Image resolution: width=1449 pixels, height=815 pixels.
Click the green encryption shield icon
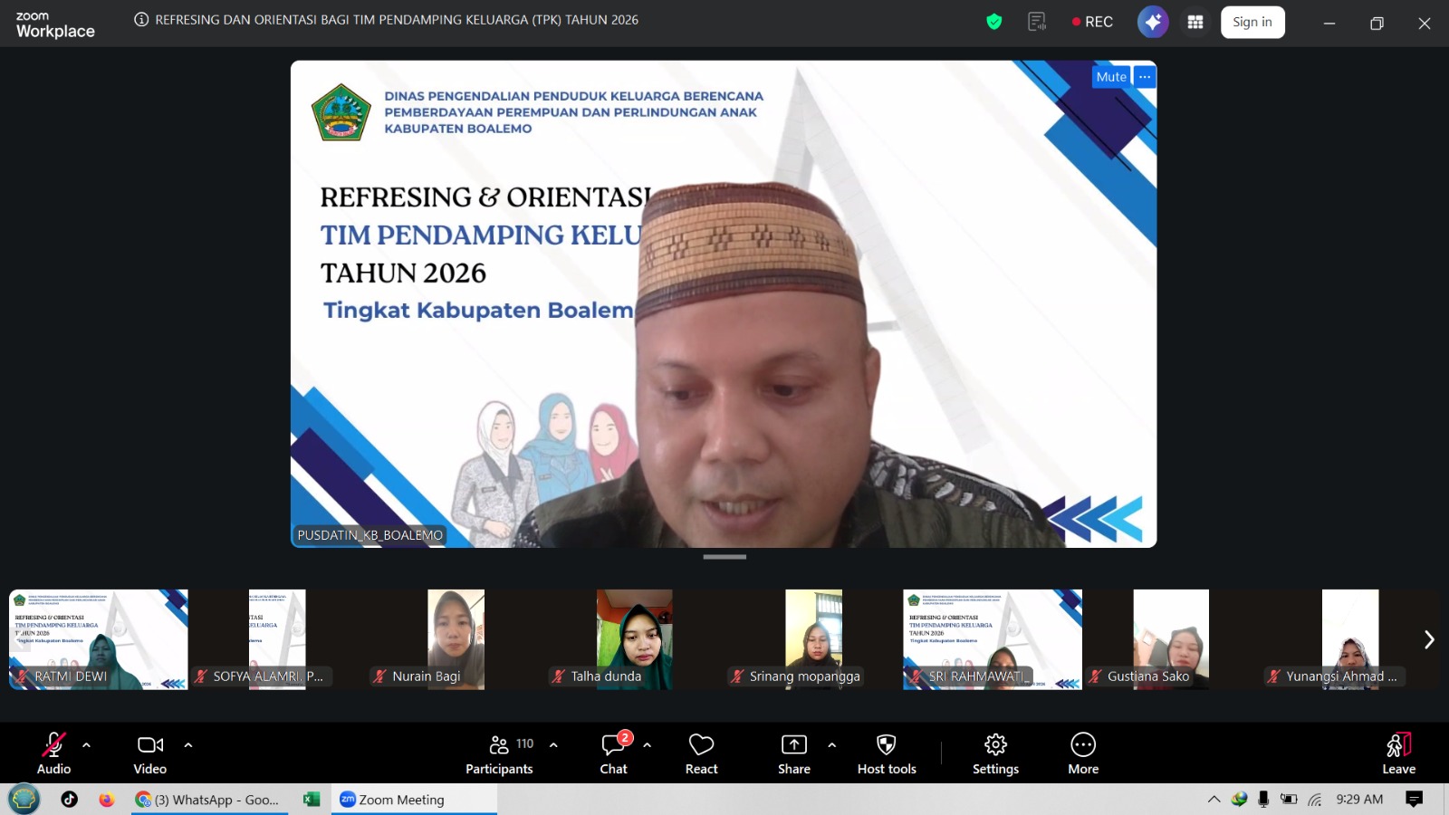pos(994,22)
